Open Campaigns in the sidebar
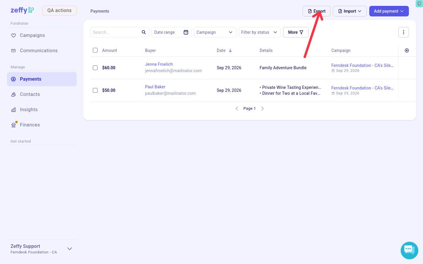This screenshot has width=423, height=264. coord(42,35)
